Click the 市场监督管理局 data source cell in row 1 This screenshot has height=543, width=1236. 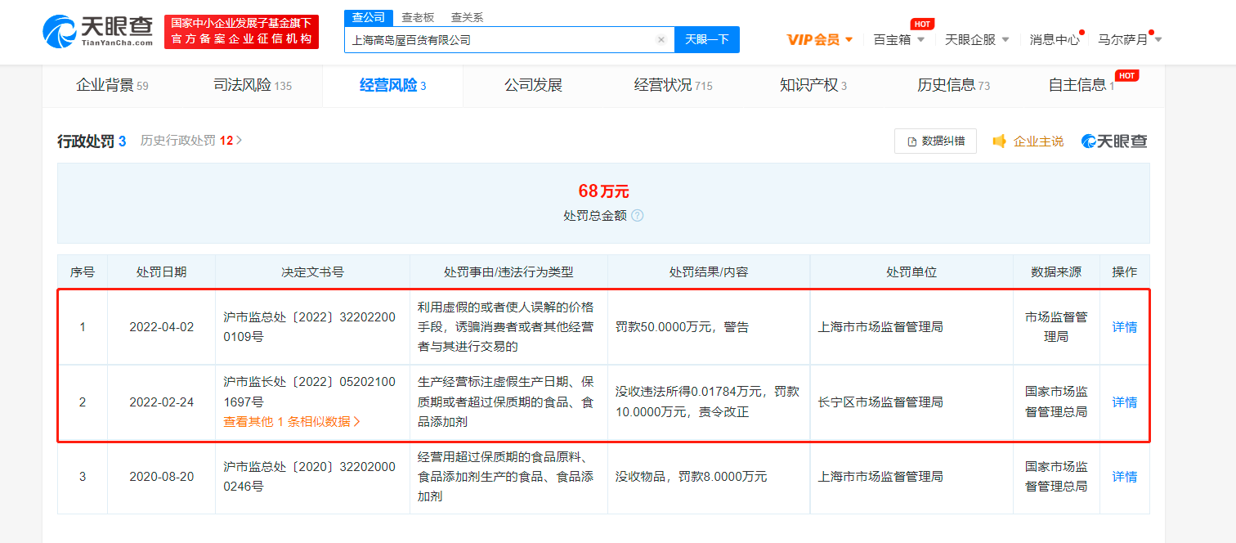1056,327
